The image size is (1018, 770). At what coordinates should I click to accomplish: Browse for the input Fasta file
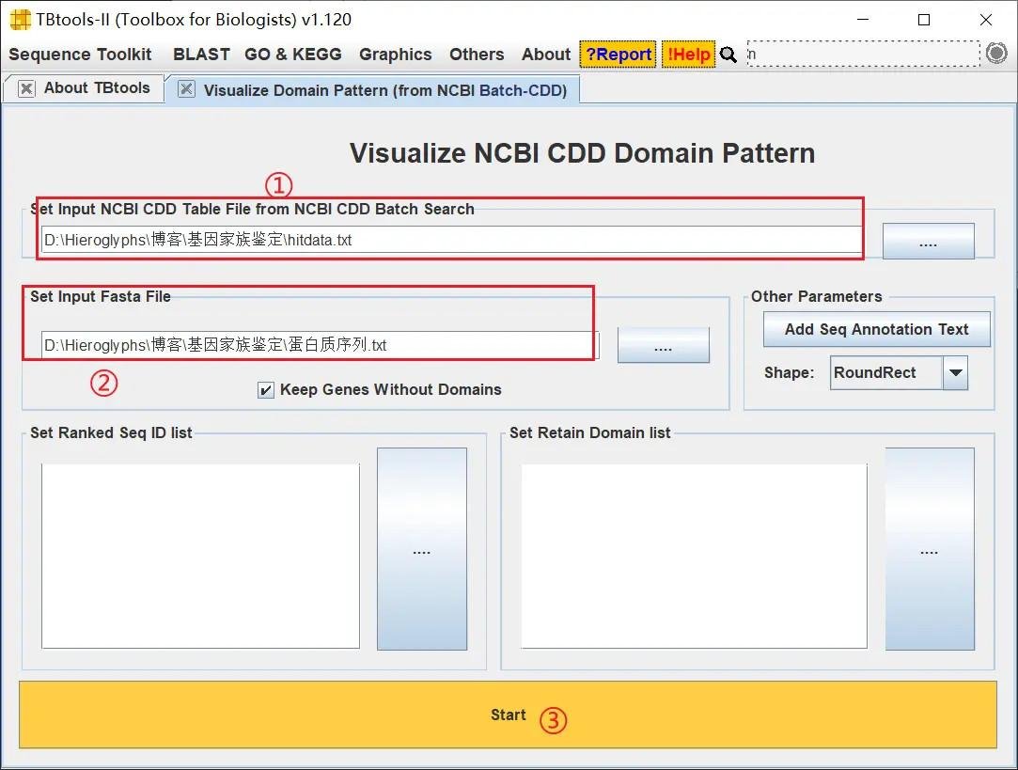pos(663,345)
